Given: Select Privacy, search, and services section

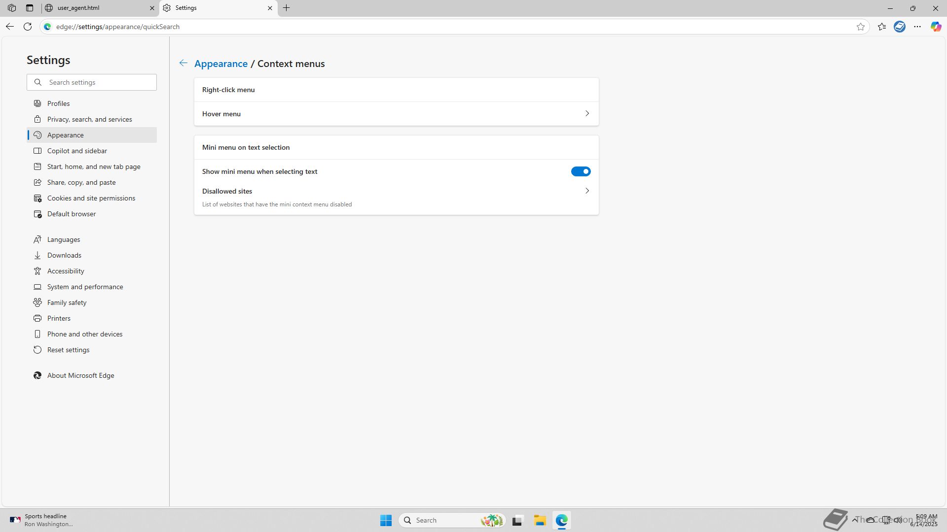Looking at the screenshot, I should point(89,119).
